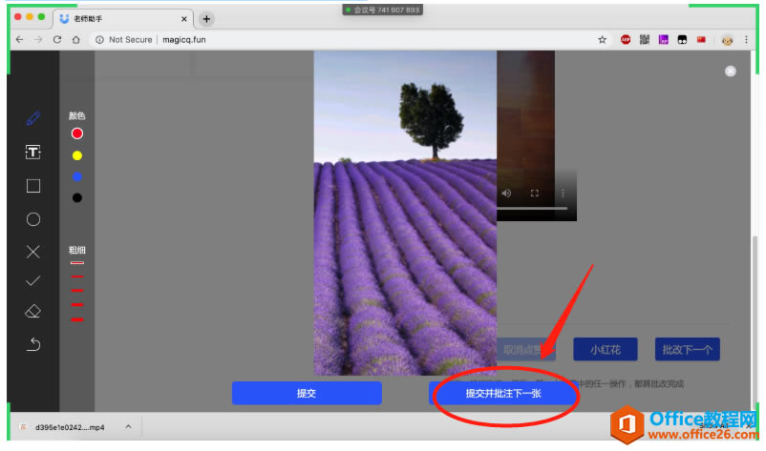
Task: Go forward in browser history
Action: click(x=38, y=39)
